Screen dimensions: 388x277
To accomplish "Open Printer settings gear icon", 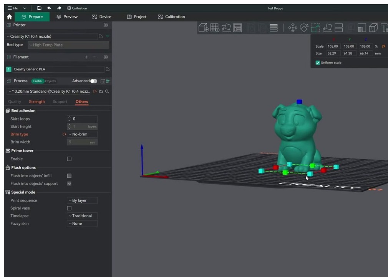I will point(106,25).
